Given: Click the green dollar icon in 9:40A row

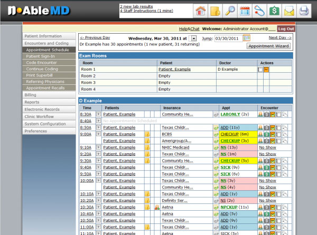Looking at the screenshot, I should pos(267,168).
